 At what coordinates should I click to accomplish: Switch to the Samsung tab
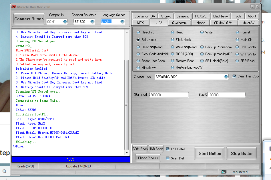(x=183, y=16)
